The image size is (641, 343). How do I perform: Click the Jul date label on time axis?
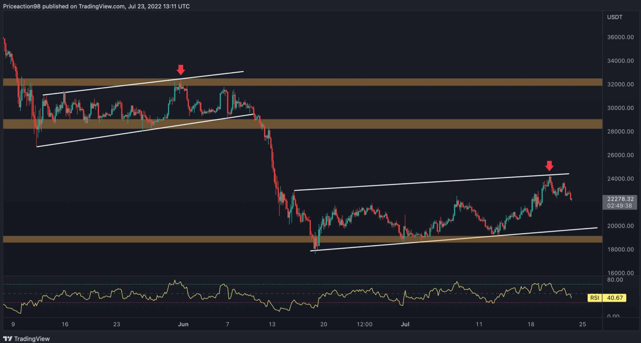point(405,324)
